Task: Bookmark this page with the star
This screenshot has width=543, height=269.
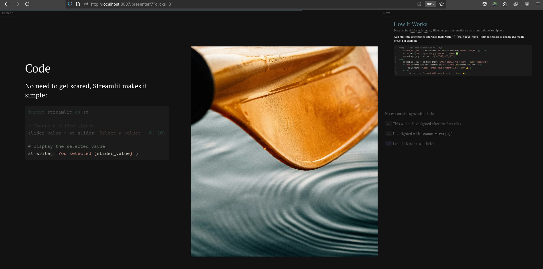Action: 442,4
